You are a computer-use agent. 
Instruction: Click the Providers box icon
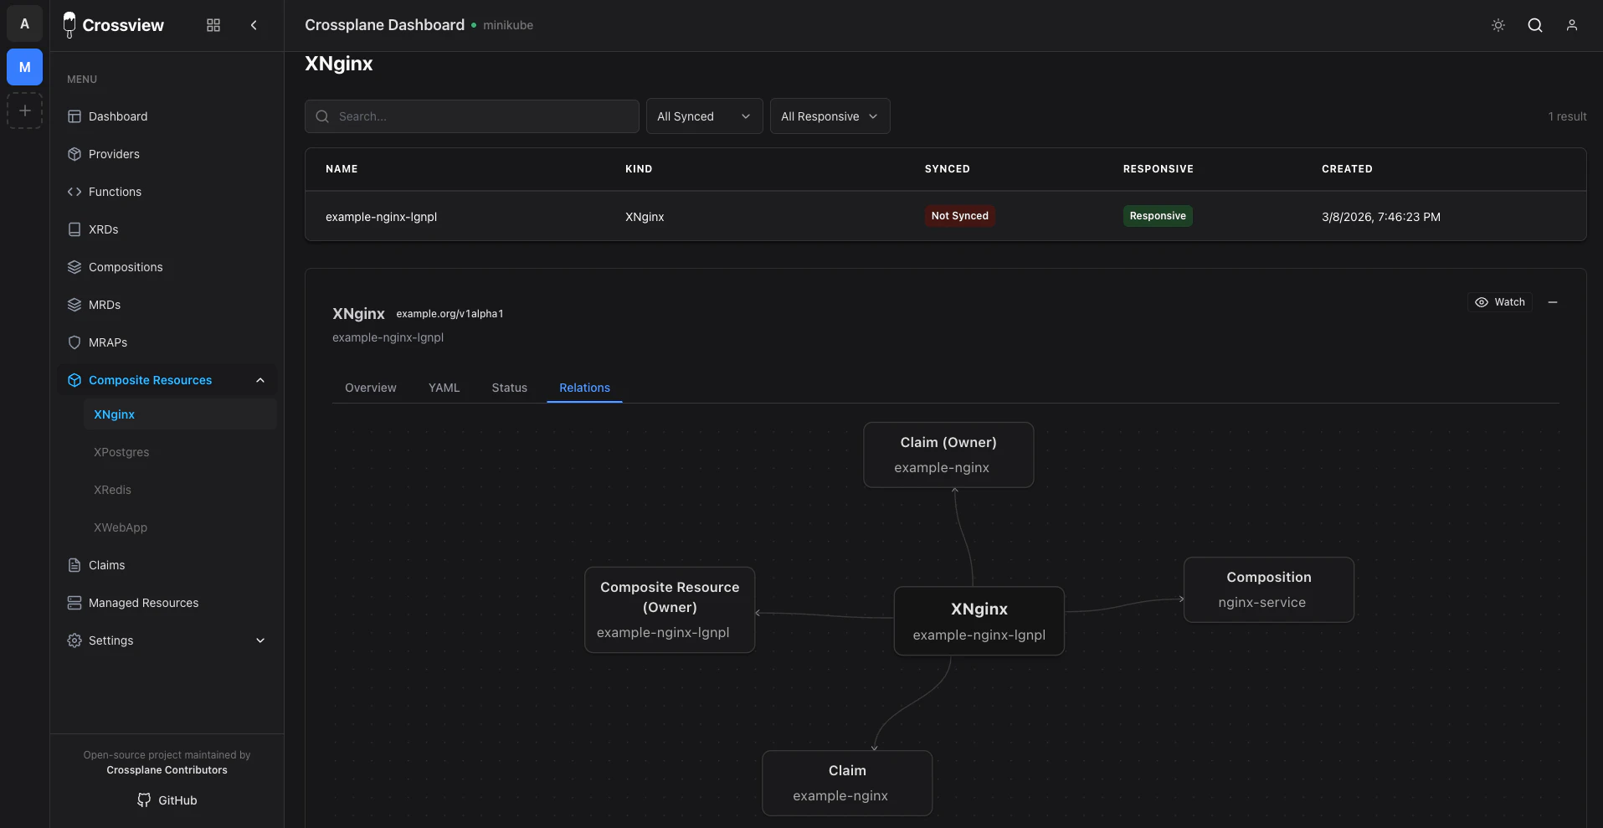click(x=74, y=154)
